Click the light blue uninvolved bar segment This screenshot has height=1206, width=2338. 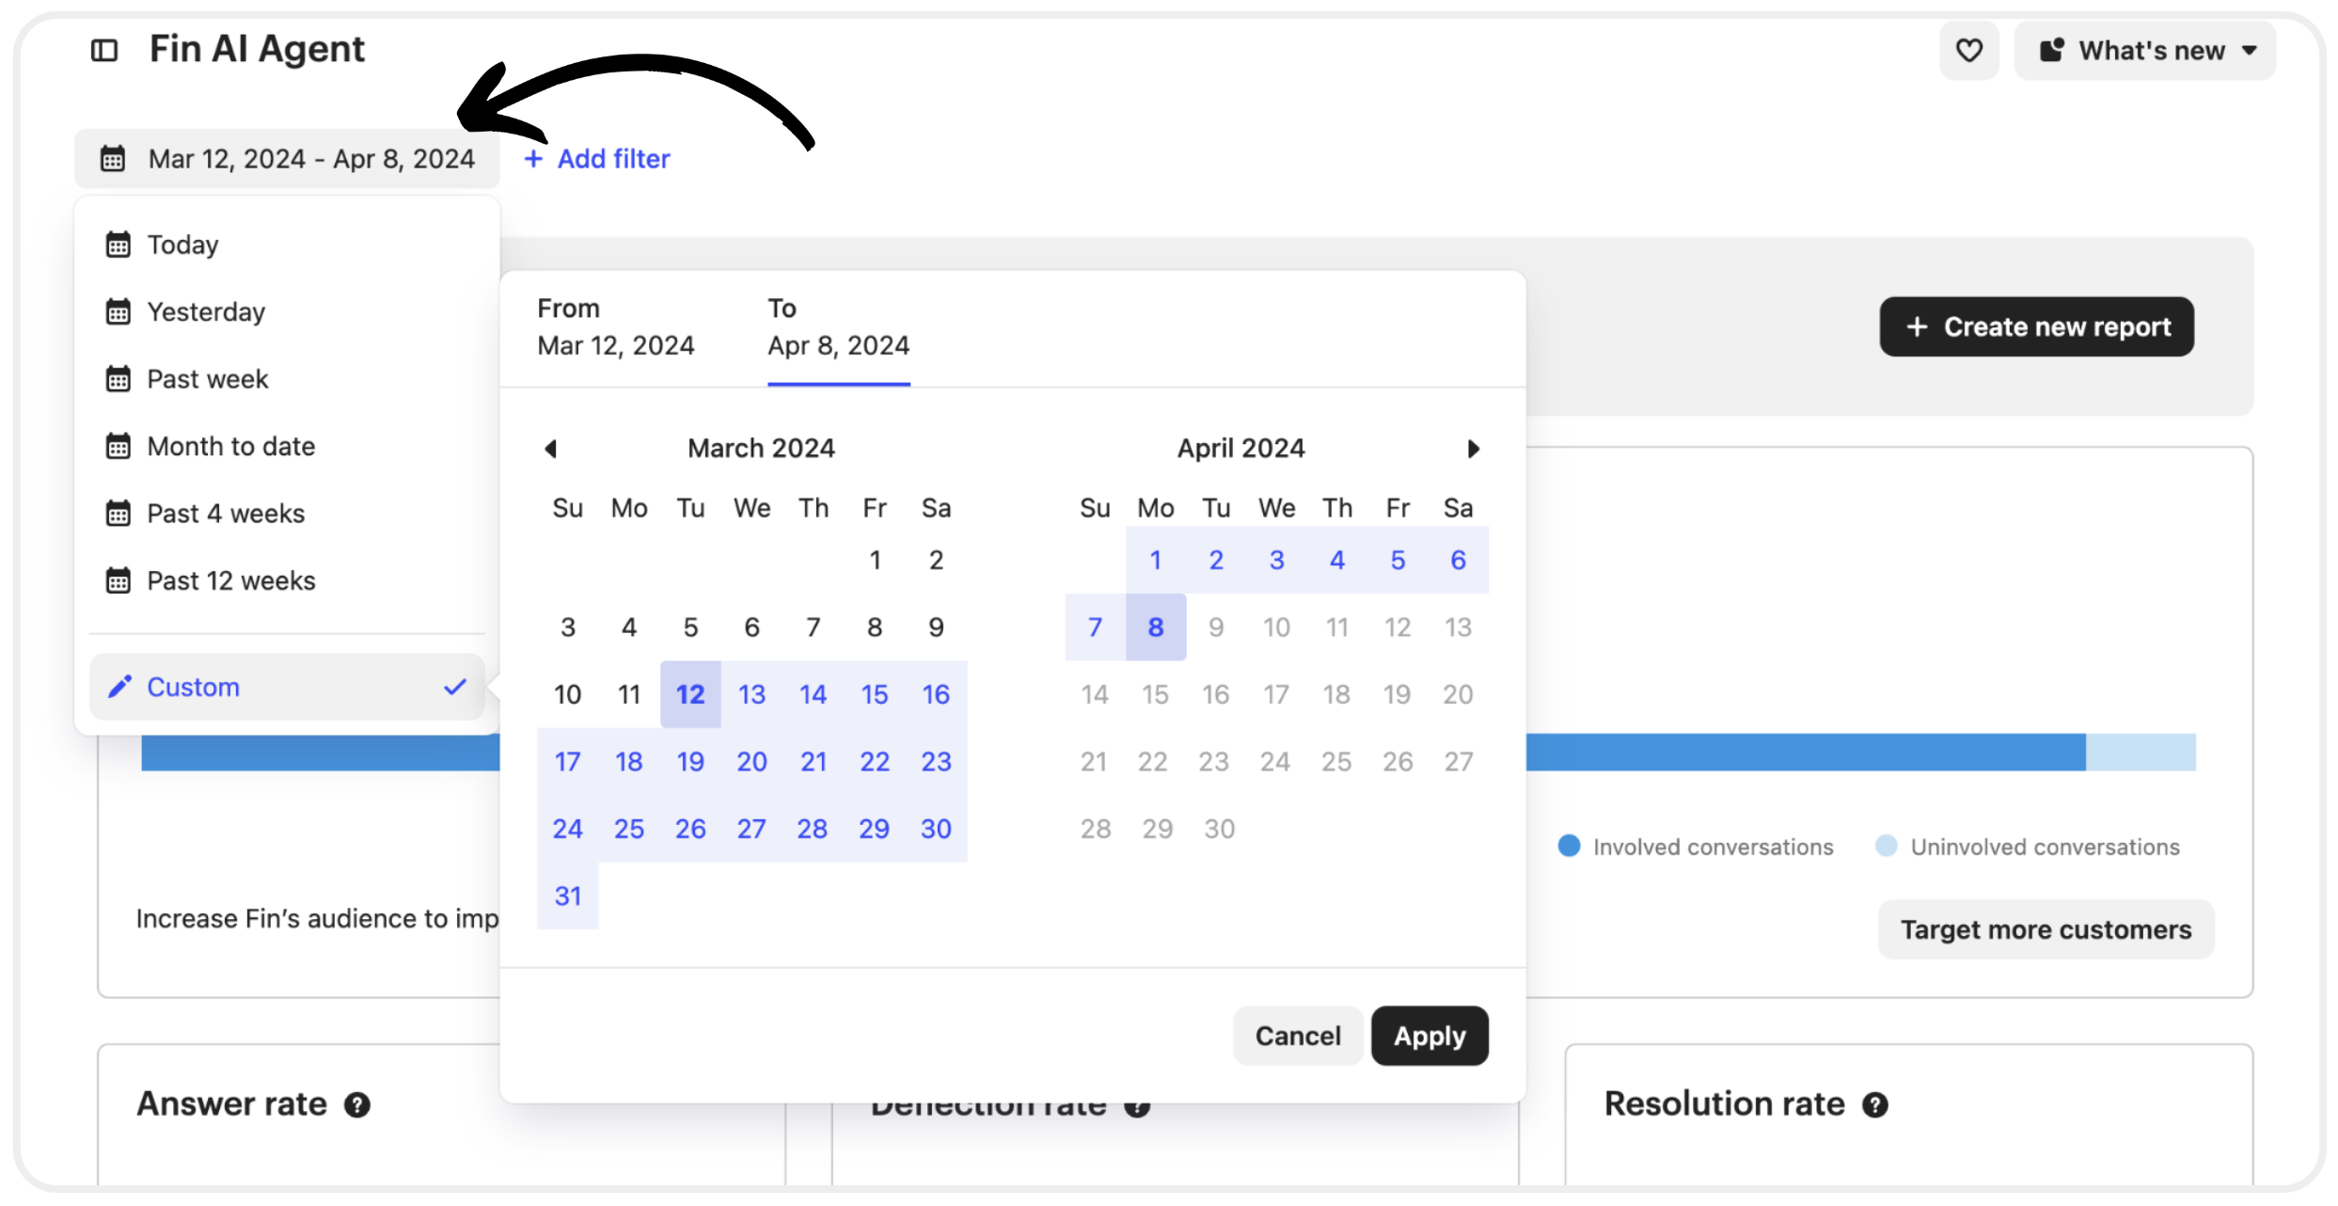(2141, 753)
